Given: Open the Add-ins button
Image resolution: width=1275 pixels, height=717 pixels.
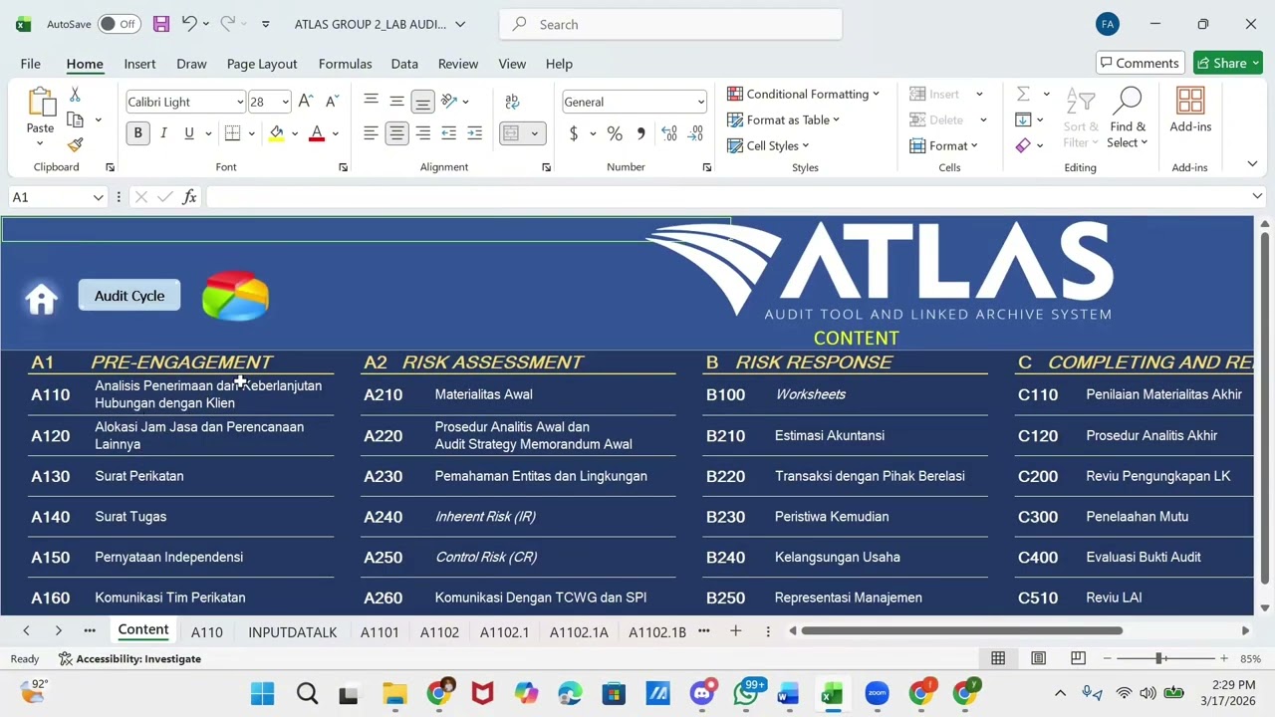Looking at the screenshot, I should tap(1190, 111).
